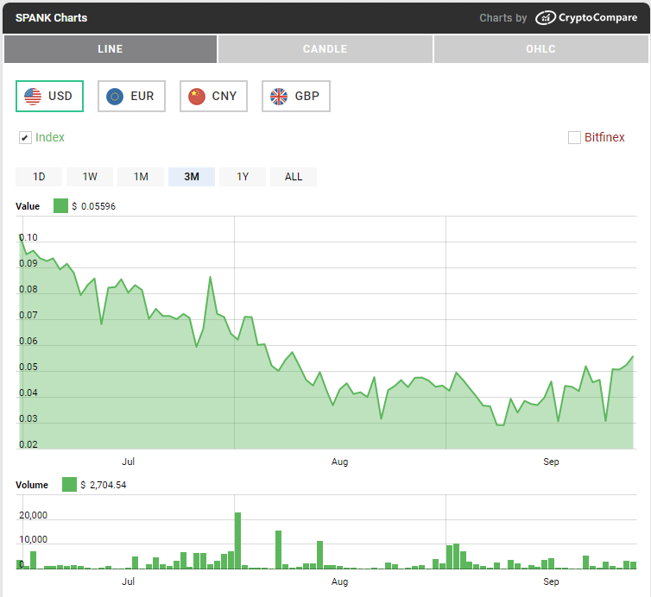Show ALL time price history
Screen dimensions: 651x597
coord(294,177)
